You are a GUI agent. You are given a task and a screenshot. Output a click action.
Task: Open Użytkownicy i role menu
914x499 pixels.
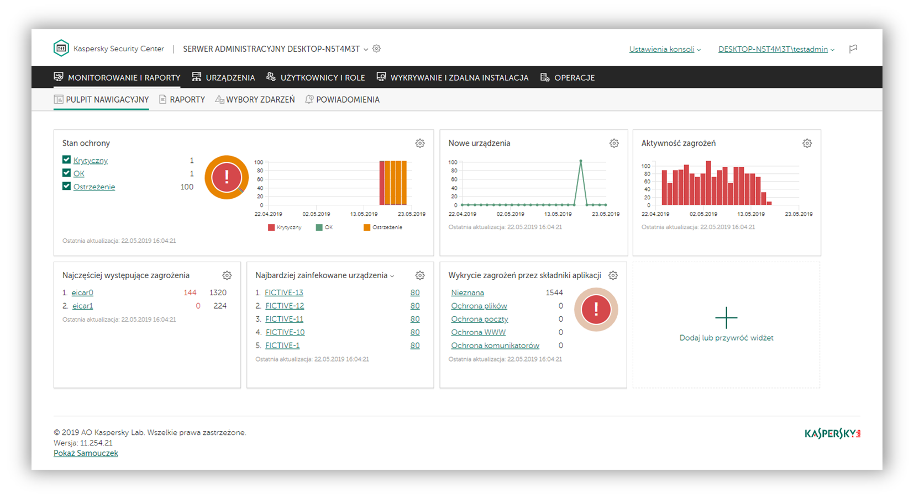pyautogui.click(x=316, y=77)
